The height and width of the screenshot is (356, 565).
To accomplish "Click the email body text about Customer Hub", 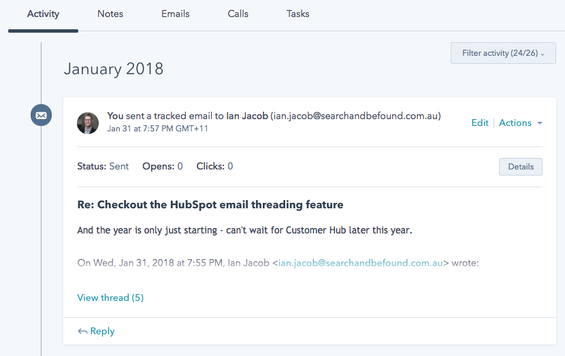I will coord(244,230).
